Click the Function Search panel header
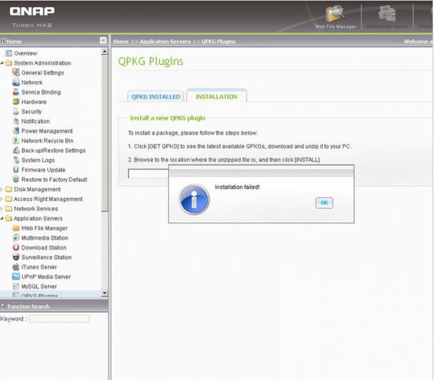This screenshot has height=380, width=434. (x=54, y=306)
